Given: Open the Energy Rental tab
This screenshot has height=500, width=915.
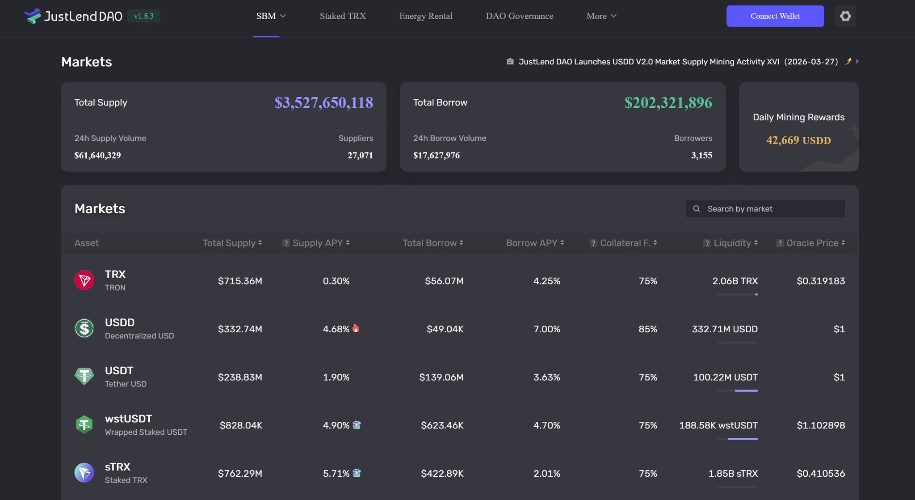Looking at the screenshot, I should [x=426, y=16].
